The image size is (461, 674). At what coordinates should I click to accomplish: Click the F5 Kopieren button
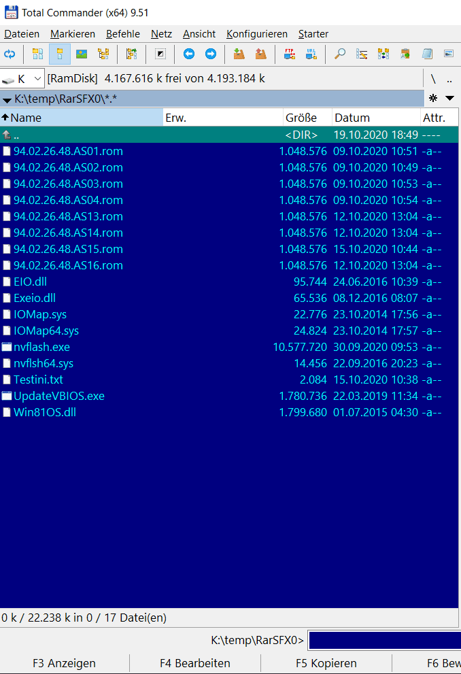tap(326, 663)
